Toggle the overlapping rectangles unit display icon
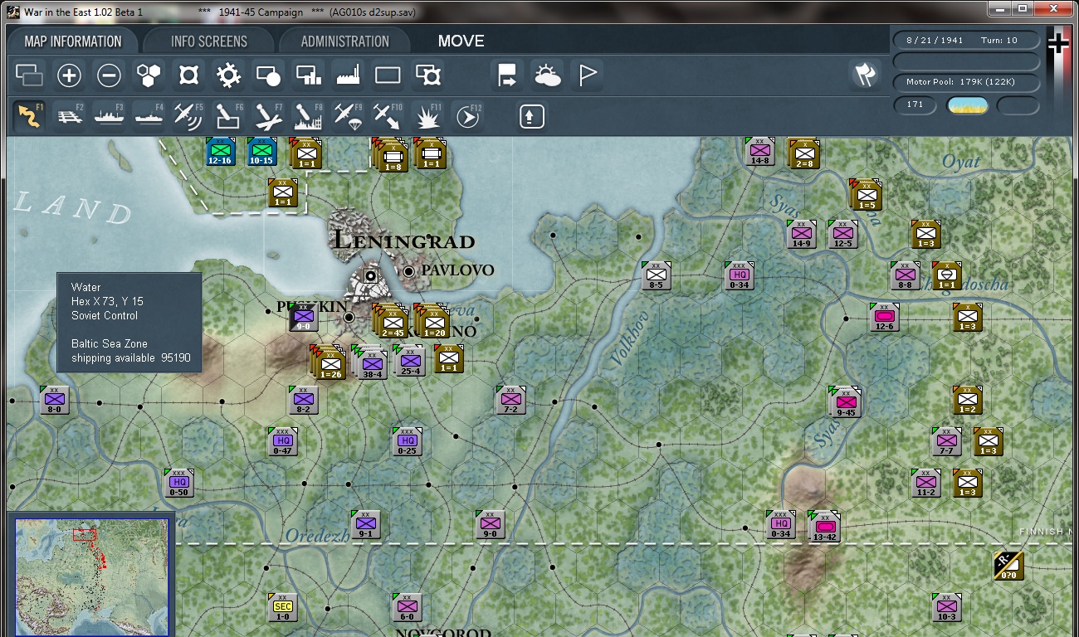Viewport: 1079px width, 637px height. pyautogui.click(x=29, y=76)
